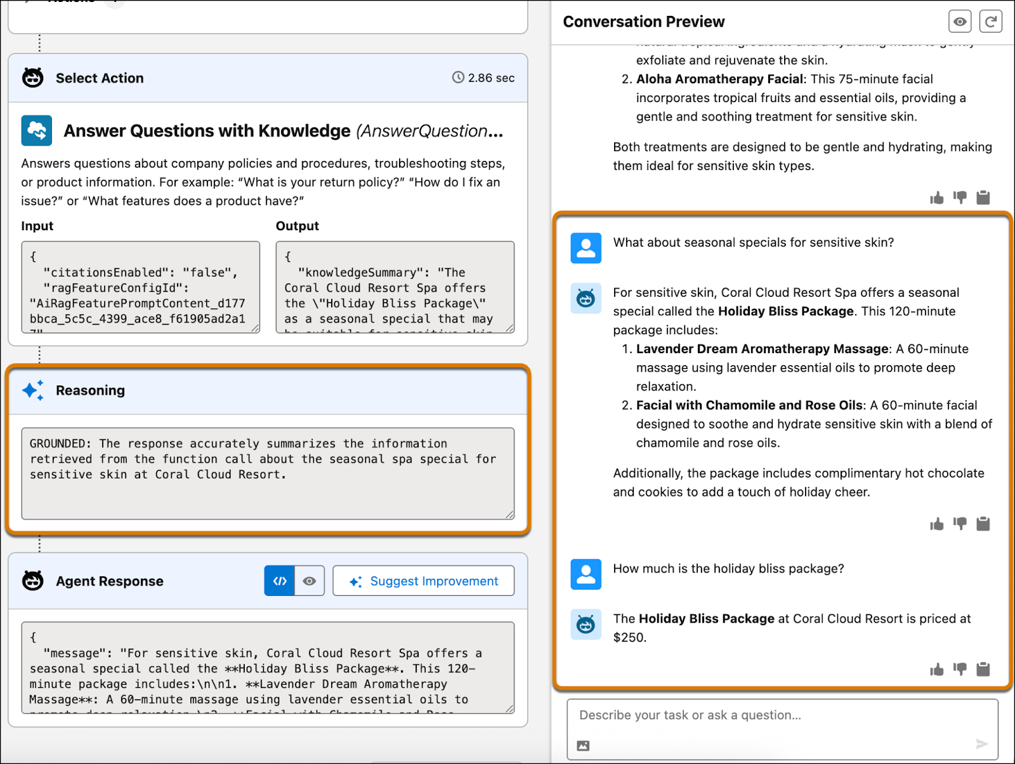Screen dimensions: 1015x764
Task: Click the Suggest Improvement button
Action: click(423, 581)
